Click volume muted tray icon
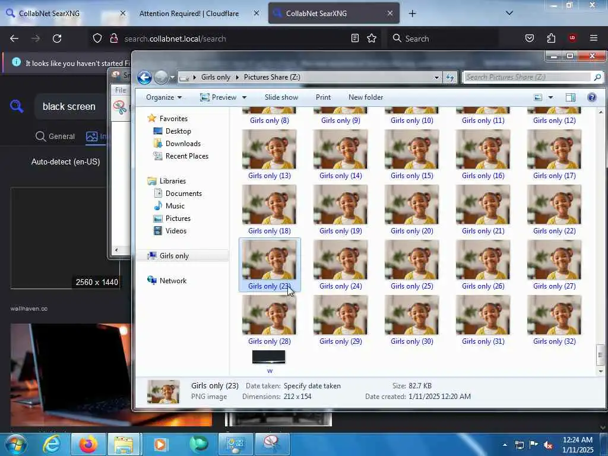The image size is (608, 456). (548, 445)
